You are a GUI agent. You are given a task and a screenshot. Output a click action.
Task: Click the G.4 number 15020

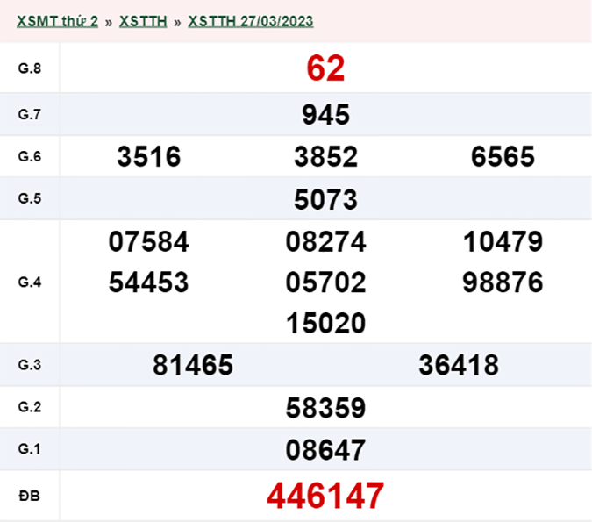tap(325, 324)
